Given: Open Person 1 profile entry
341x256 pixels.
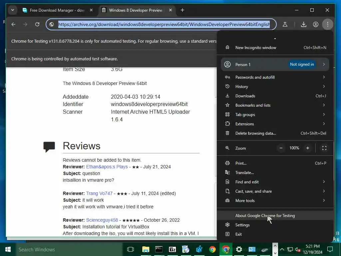Looking at the screenshot, I should coord(275,64).
